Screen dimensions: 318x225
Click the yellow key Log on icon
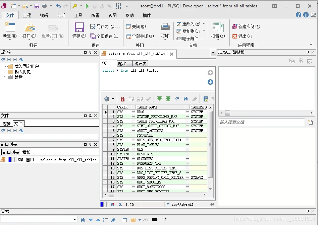pos(75,6)
